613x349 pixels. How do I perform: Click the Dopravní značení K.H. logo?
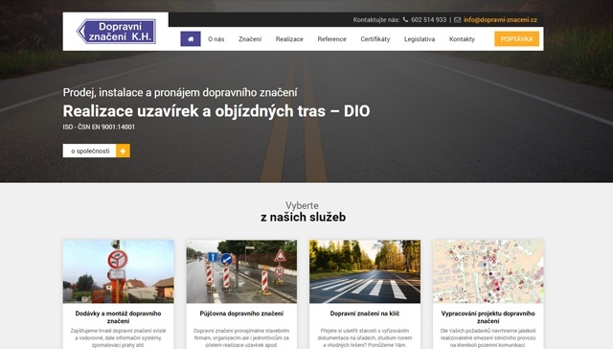[116, 32]
